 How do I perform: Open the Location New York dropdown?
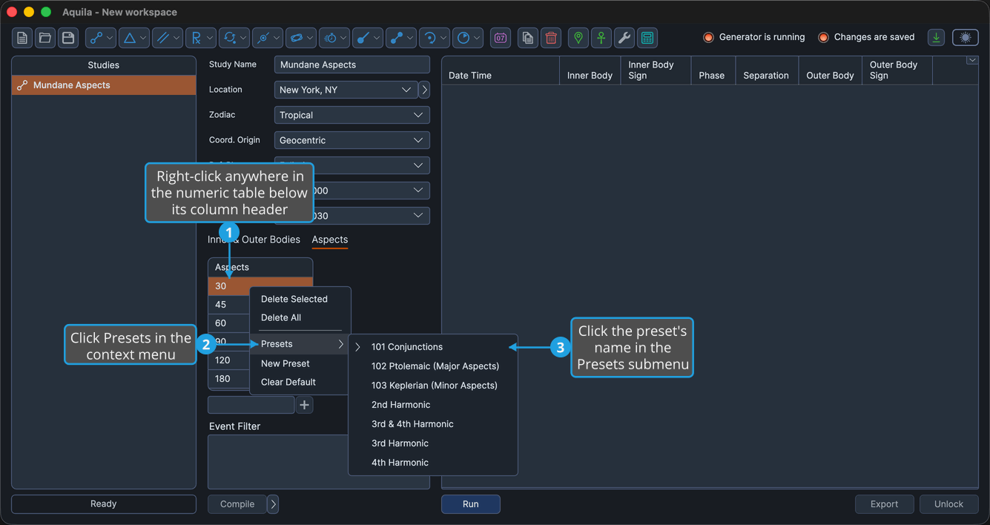click(346, 90)
